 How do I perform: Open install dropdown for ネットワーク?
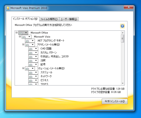33,77
